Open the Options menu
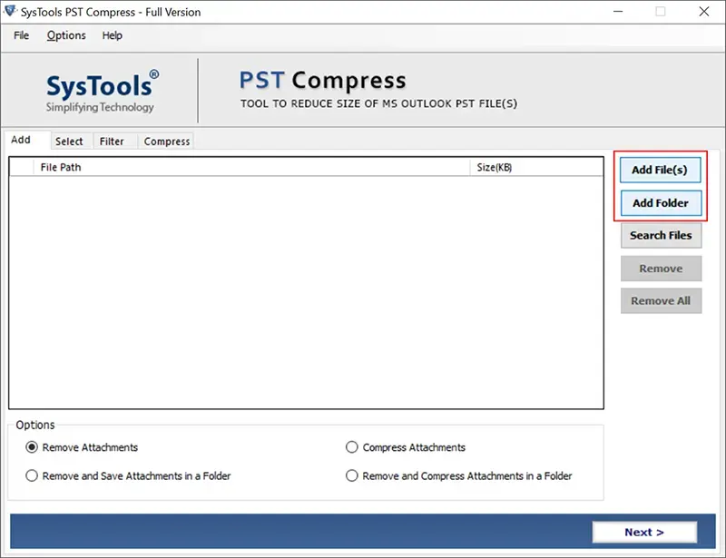 pyautogui.click(x=66, y=35)
